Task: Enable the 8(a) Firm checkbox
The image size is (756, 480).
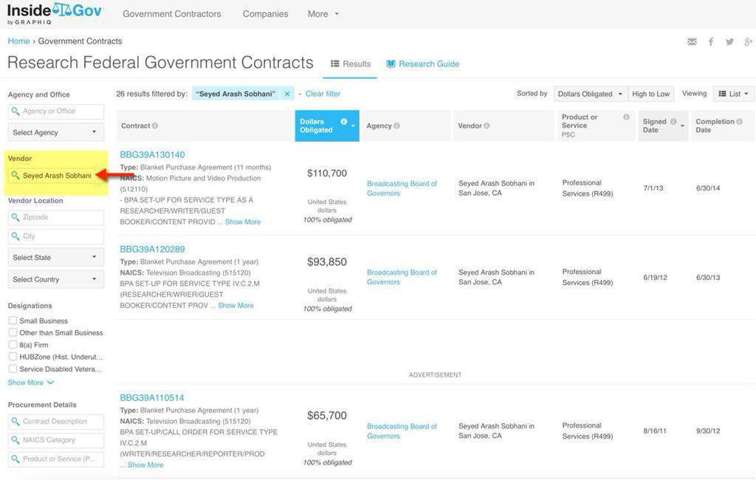Action: [13, 345]
